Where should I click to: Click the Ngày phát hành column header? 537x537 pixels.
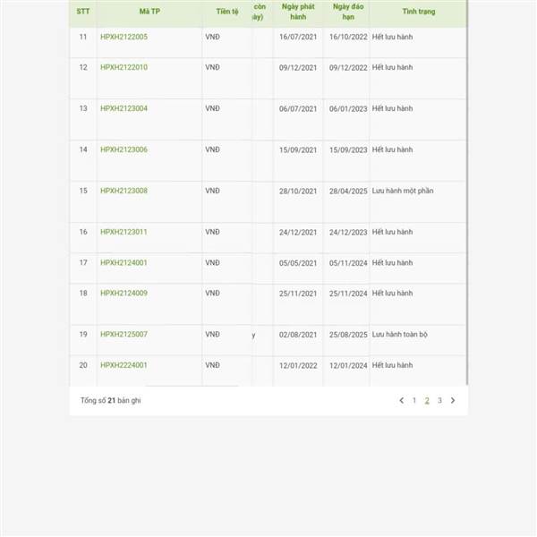click(298, 12)
